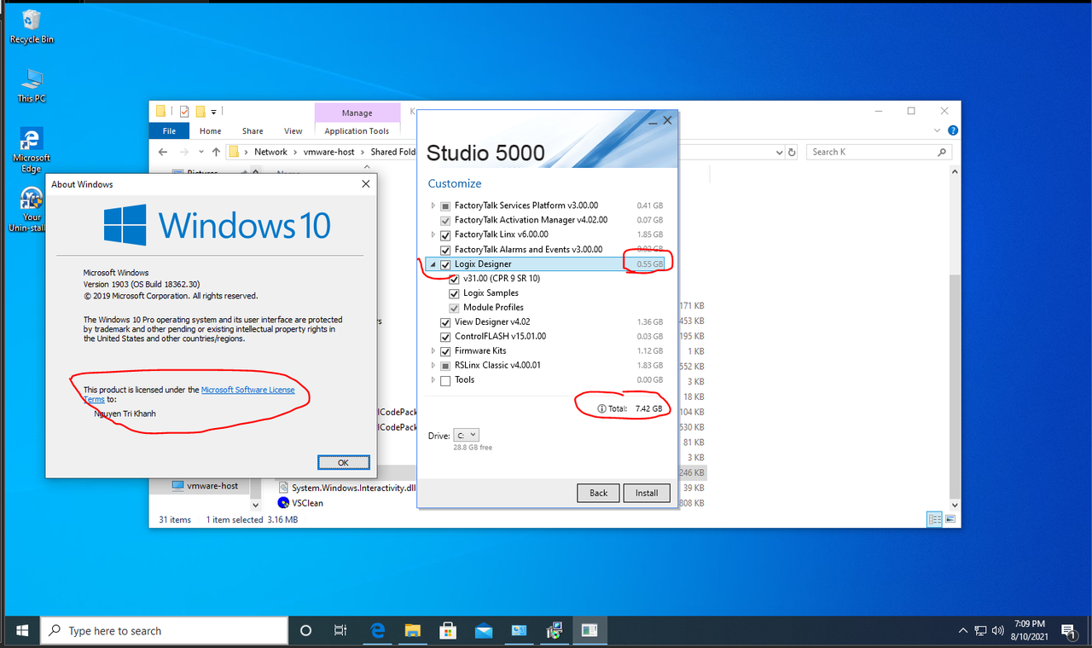
Task: Select the Your Uninstaller desktop shortcut
Action: [x=32, y=210]
